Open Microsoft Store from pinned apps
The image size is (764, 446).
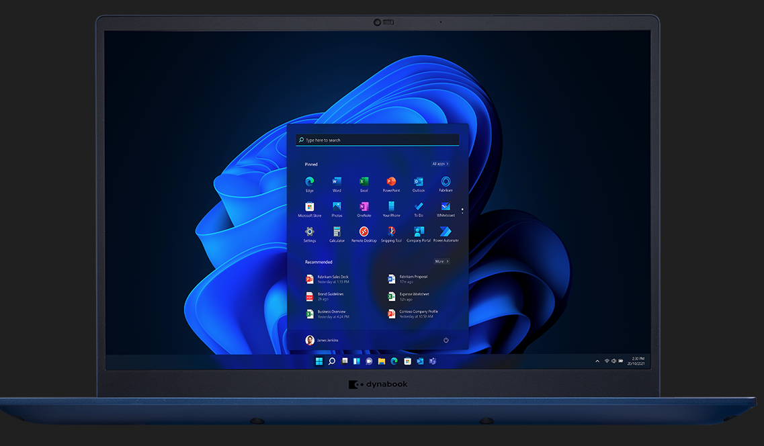point(310,208)
